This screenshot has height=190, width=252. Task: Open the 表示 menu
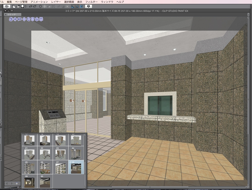pyautogui.click(x=80, y=2)
